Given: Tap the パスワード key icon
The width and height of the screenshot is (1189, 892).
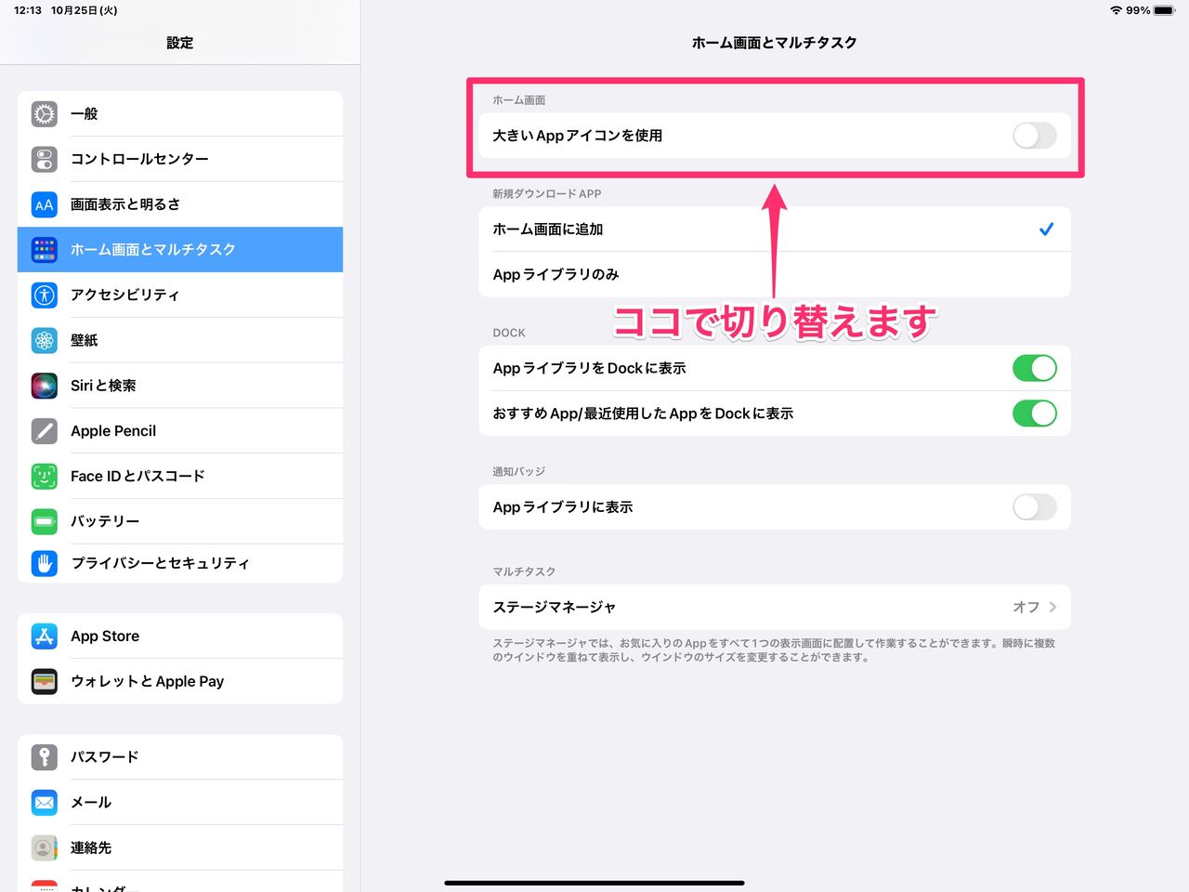Looking at the screenshot, I should point(45,757).
